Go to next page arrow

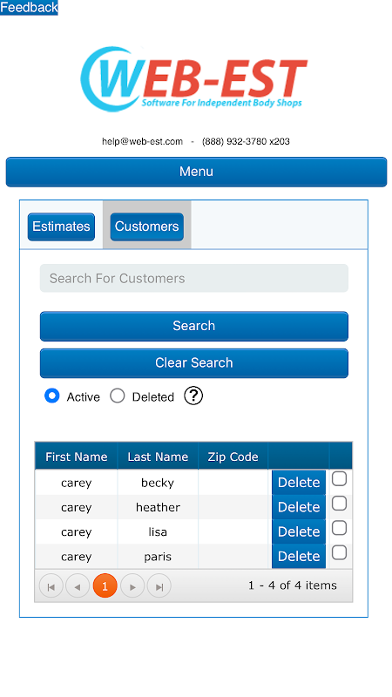coord(132,585)
